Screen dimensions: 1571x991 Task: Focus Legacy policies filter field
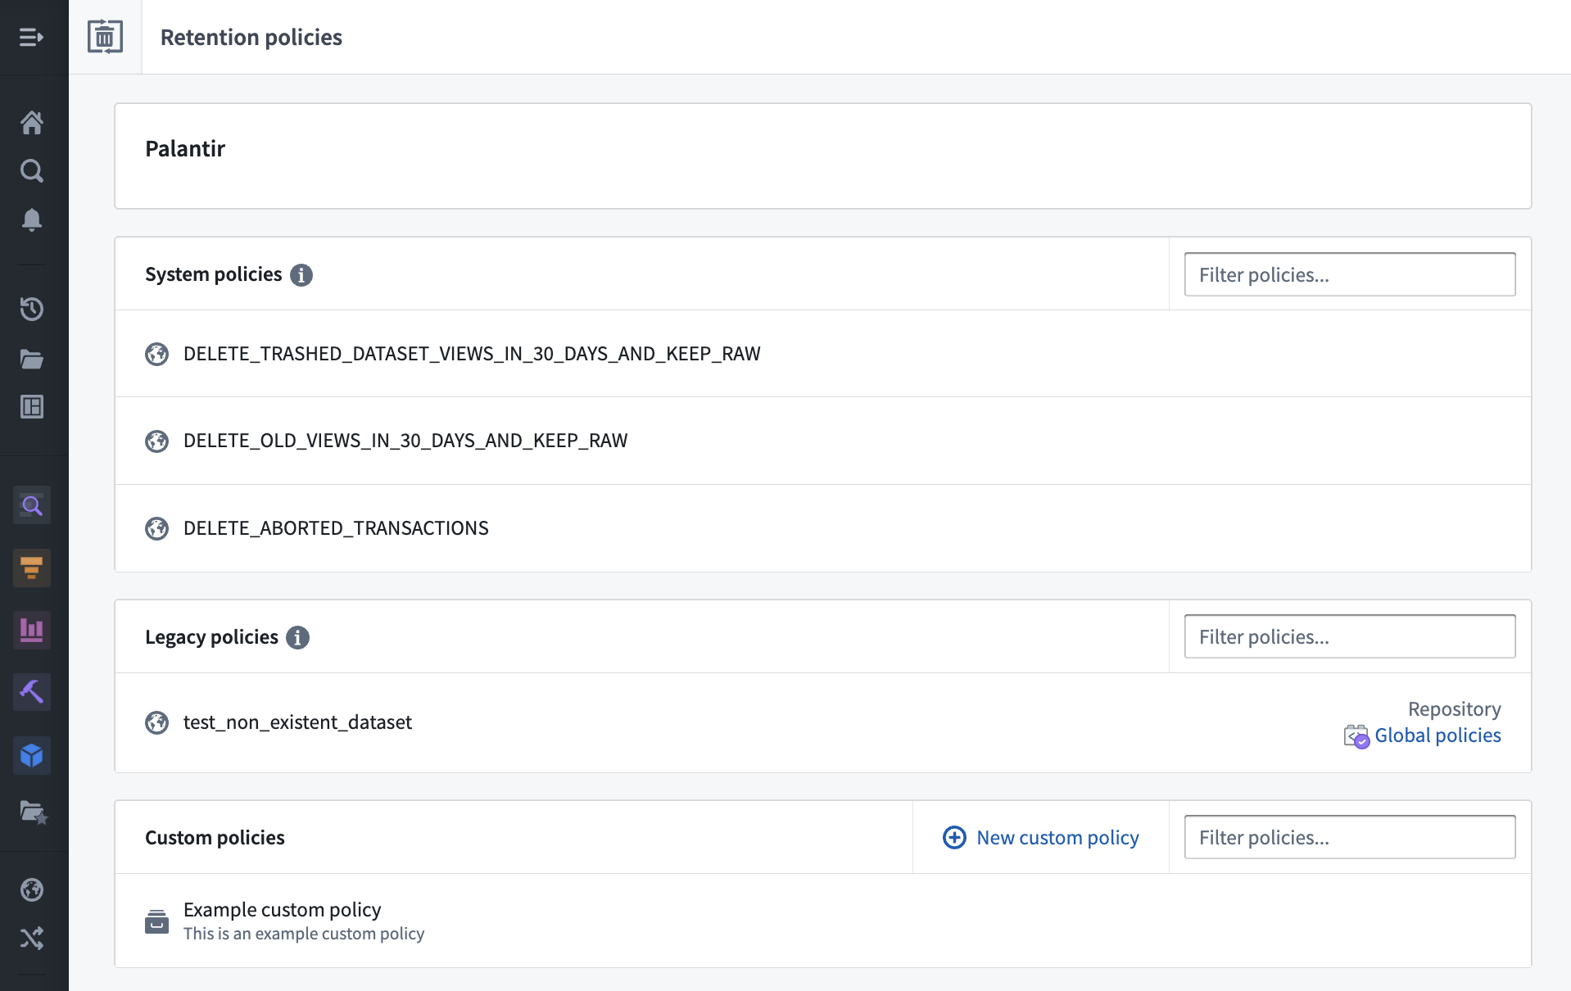1350,636
